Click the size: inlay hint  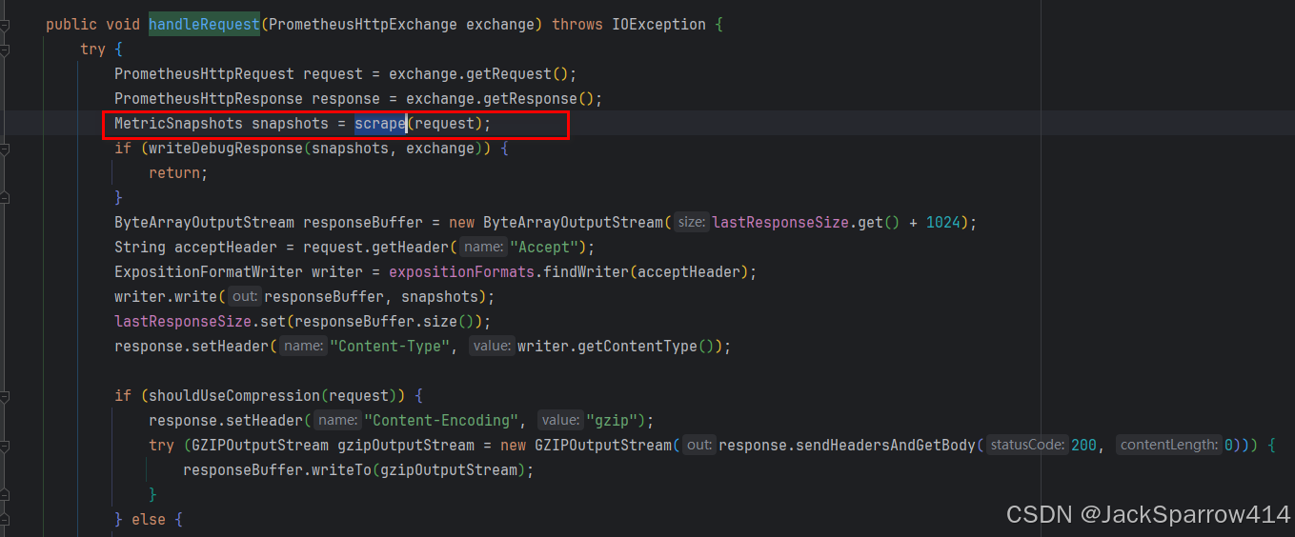point(691,223)
